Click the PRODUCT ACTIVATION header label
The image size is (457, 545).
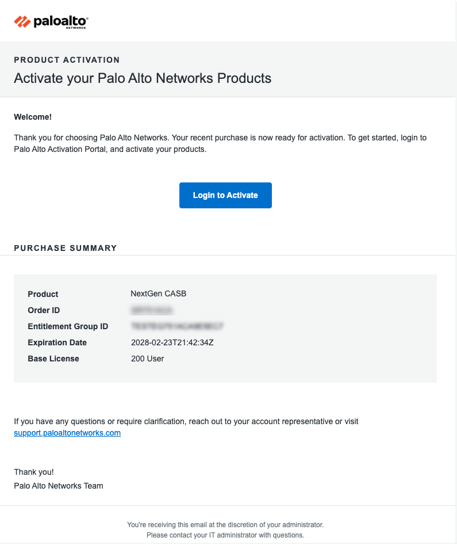[67, 60]
